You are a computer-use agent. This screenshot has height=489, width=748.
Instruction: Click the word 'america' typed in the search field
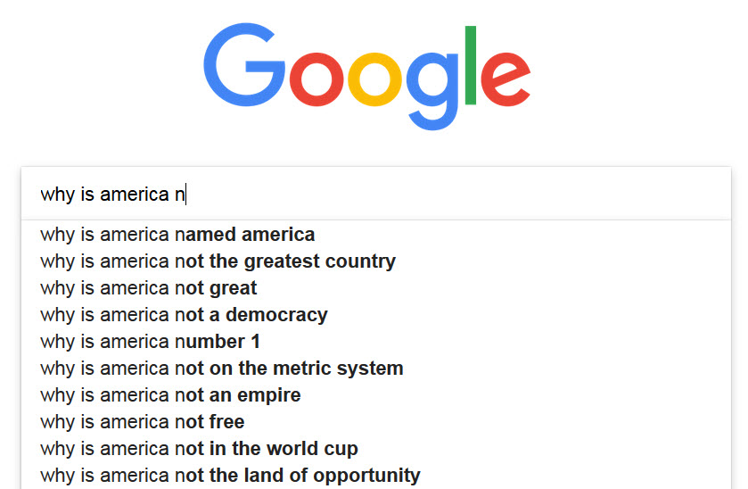coord(135,195)
